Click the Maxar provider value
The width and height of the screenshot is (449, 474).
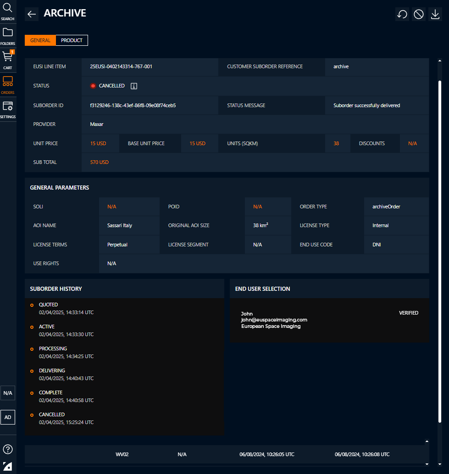[x=97, y=124]
